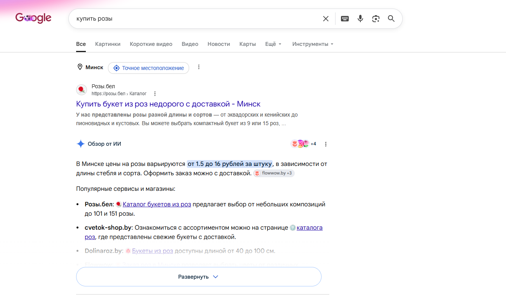Click the "cvetok-shop.by" bold text

click(x=109, y=227)
